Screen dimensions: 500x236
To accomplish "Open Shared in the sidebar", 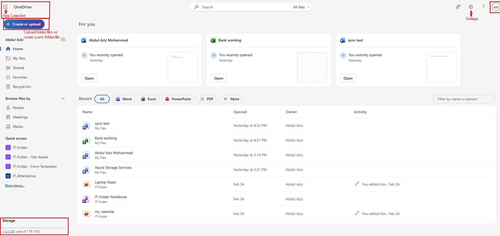I will point(18,68).
